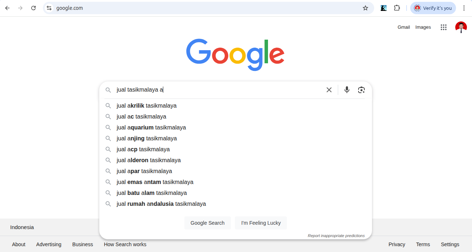Open the Google apps grid

(443, 27)
